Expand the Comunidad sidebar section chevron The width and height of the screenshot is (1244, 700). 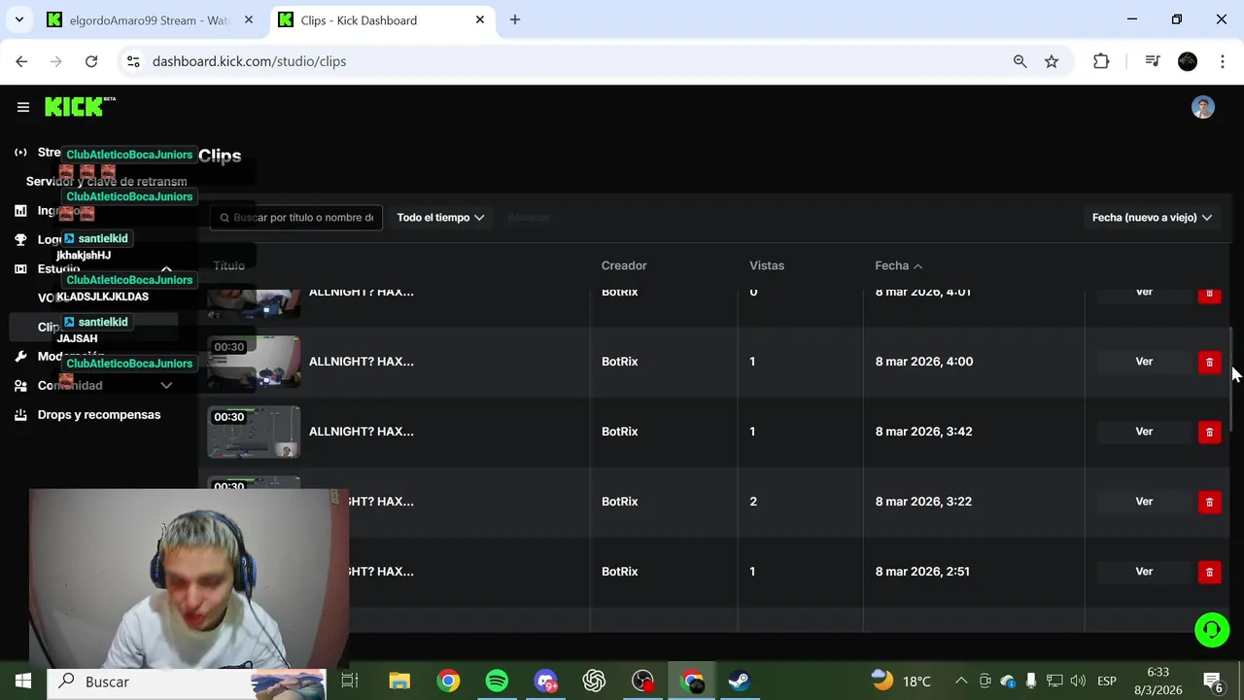(166, 386)
